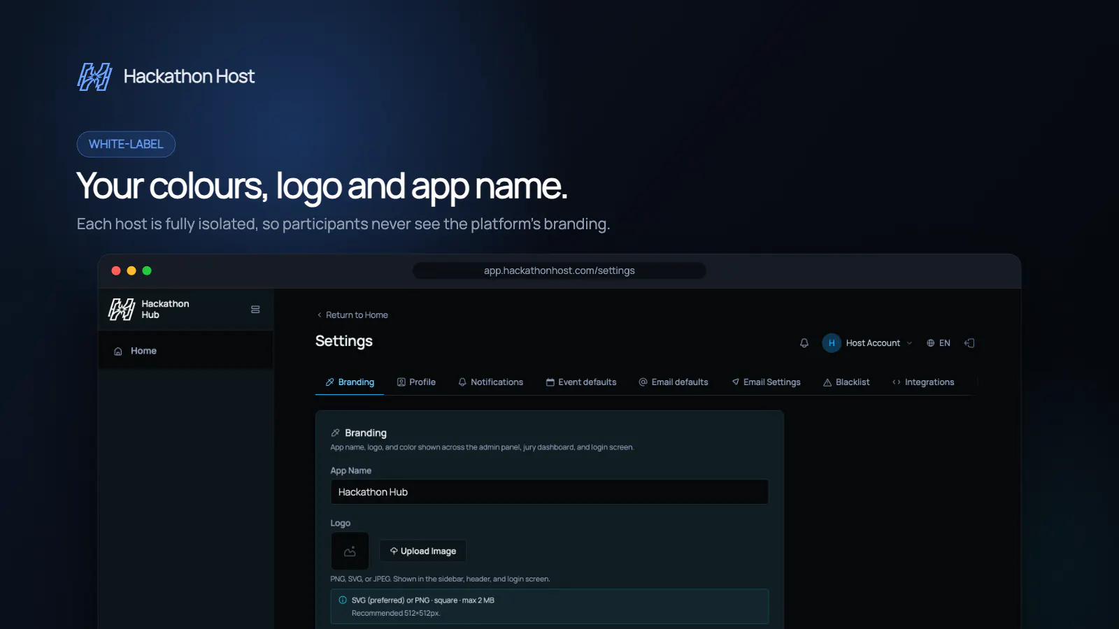This screenshot has height=629, width=1119.
Task: Click the Home house icon in sidebar
Action: pos(118,352)
